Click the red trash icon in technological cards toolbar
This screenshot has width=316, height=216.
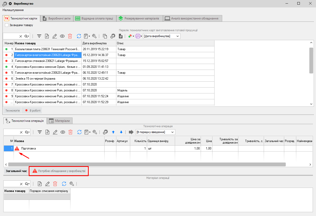[70, 36]
